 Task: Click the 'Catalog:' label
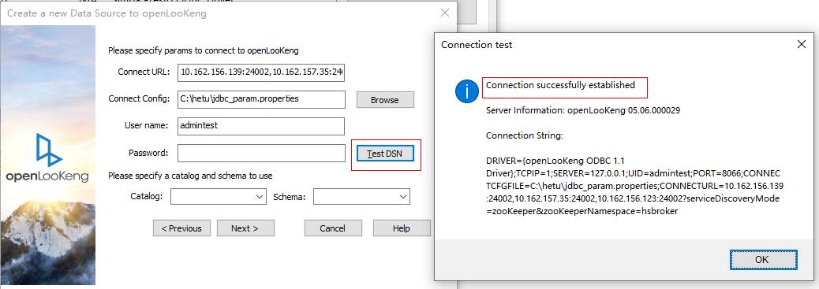click(x=147, y=197)
